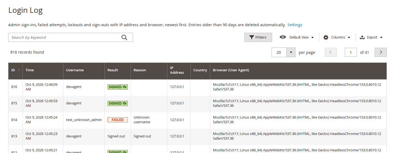Click the Login Log page title

pyautogui.click(x=26, y=10)
